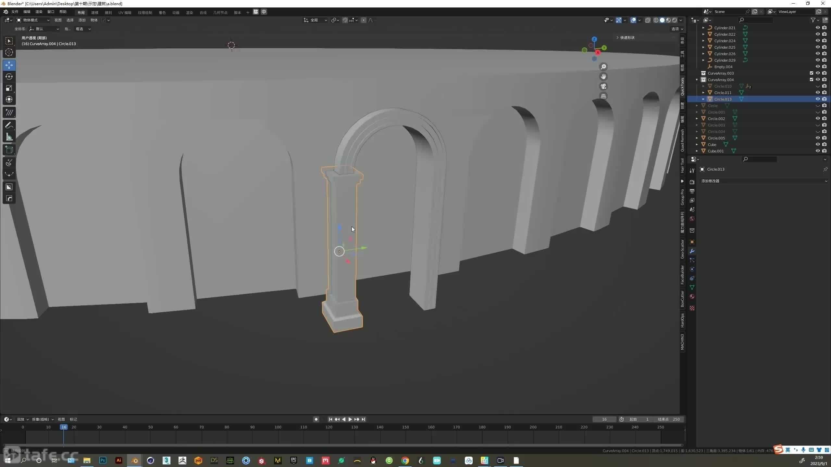The height and width of the screenshot is (467, 831).
Task: Open the File menu
Action: [x=15, y=12]
